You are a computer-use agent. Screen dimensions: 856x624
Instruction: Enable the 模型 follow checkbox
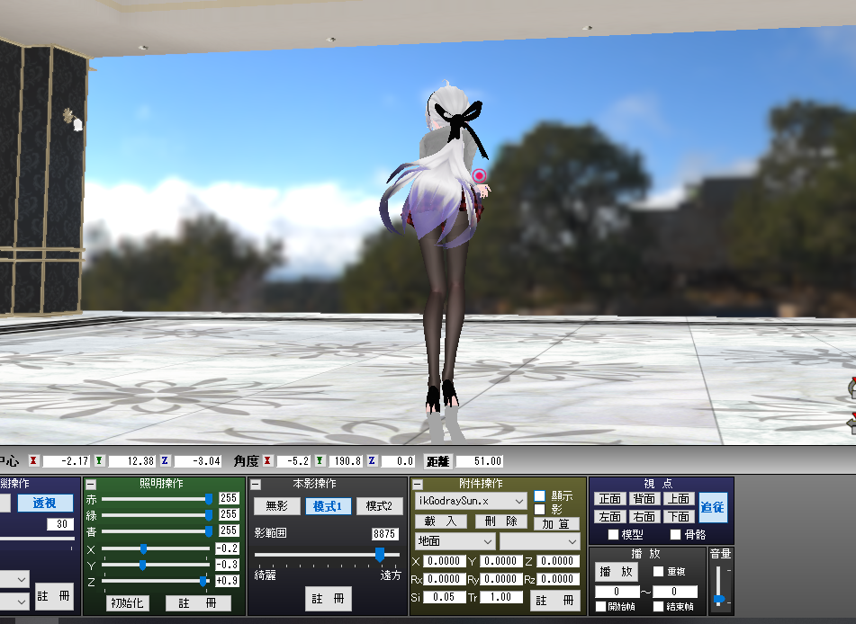[613, 535]
